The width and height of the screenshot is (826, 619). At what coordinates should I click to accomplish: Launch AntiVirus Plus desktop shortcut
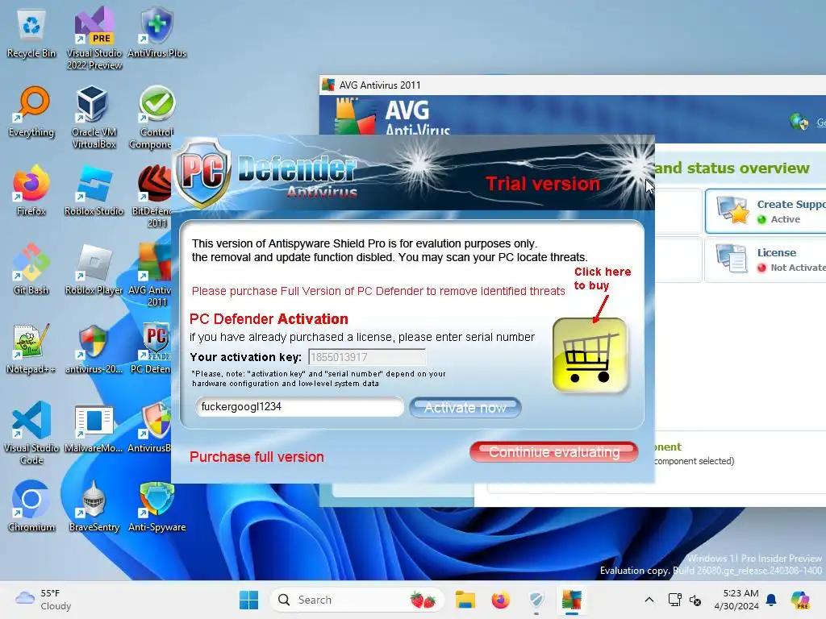pyautogui.click(x=157, y=32)
